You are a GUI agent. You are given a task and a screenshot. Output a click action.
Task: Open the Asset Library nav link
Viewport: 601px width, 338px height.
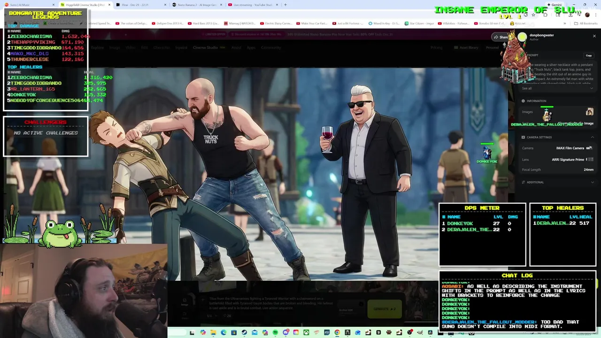point(466,47)
